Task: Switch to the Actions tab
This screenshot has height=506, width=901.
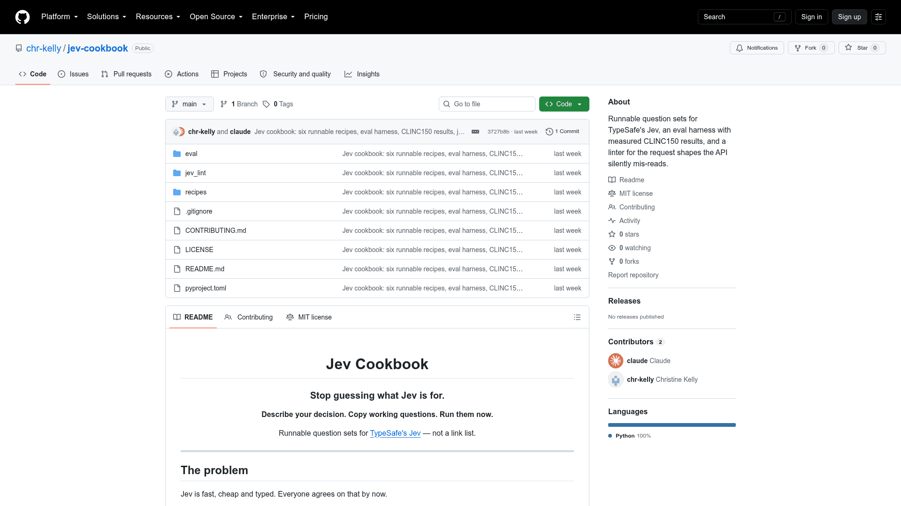Action: 182,74
